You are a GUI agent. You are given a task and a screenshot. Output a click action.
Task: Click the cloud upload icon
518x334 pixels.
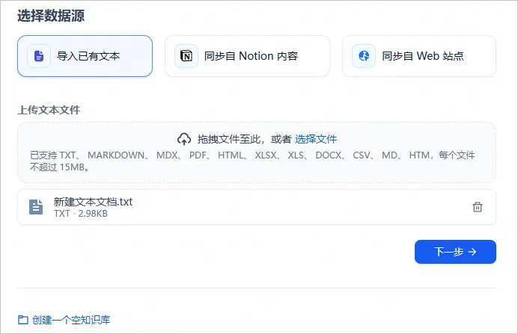[x=184, y=139]
